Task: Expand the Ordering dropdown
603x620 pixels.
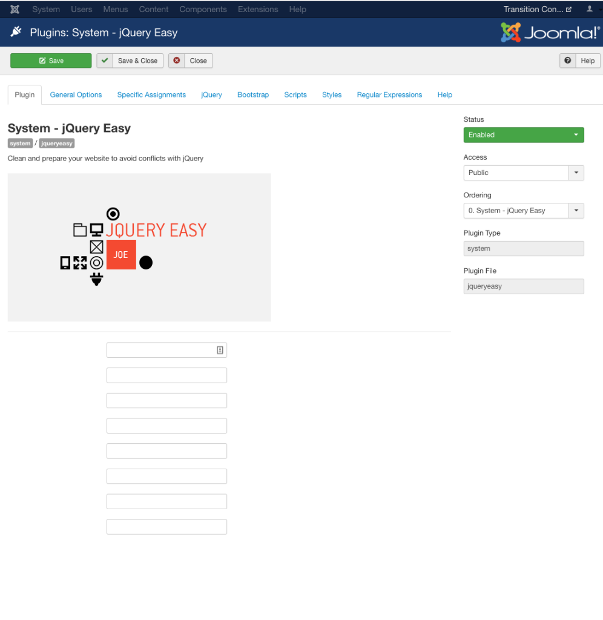Action: pos(523,211)
